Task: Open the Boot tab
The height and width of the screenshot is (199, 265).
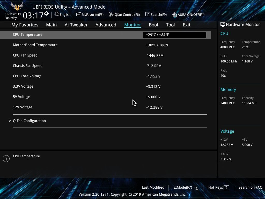Action: pos(154,25)
